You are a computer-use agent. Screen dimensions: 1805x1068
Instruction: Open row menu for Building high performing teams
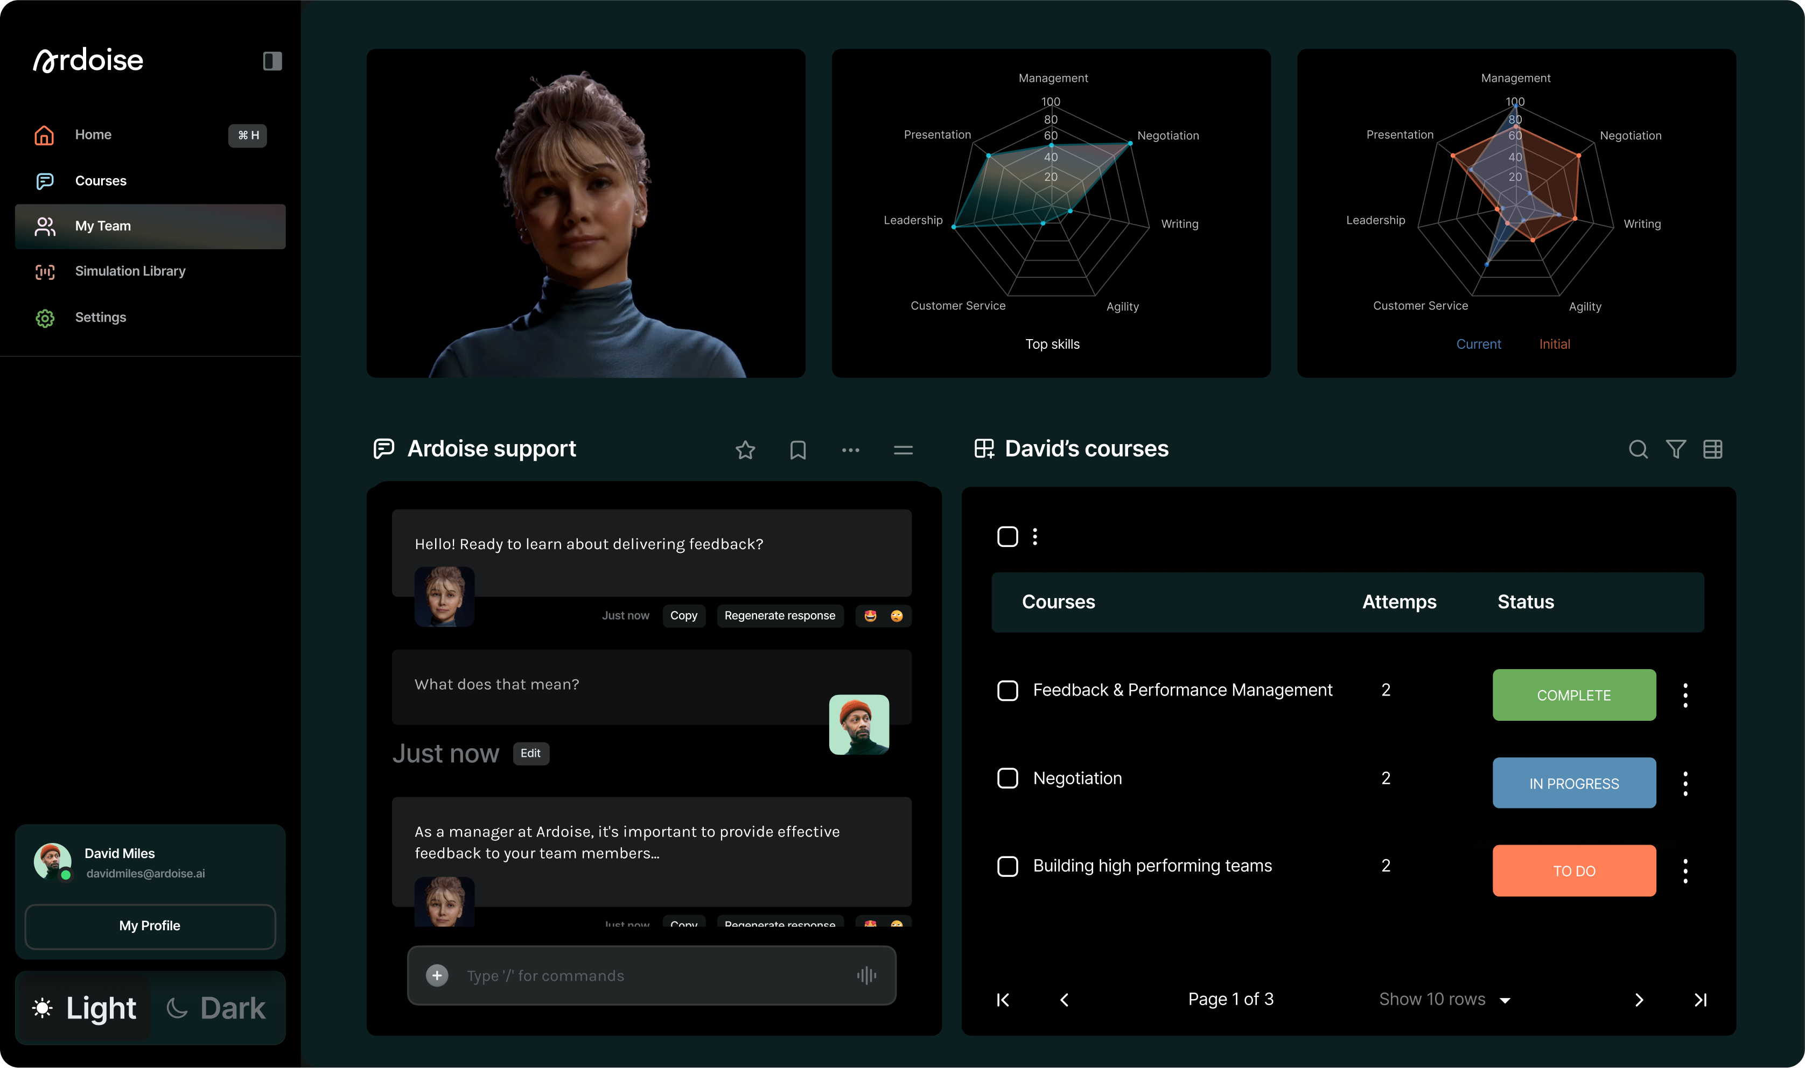1685,871
